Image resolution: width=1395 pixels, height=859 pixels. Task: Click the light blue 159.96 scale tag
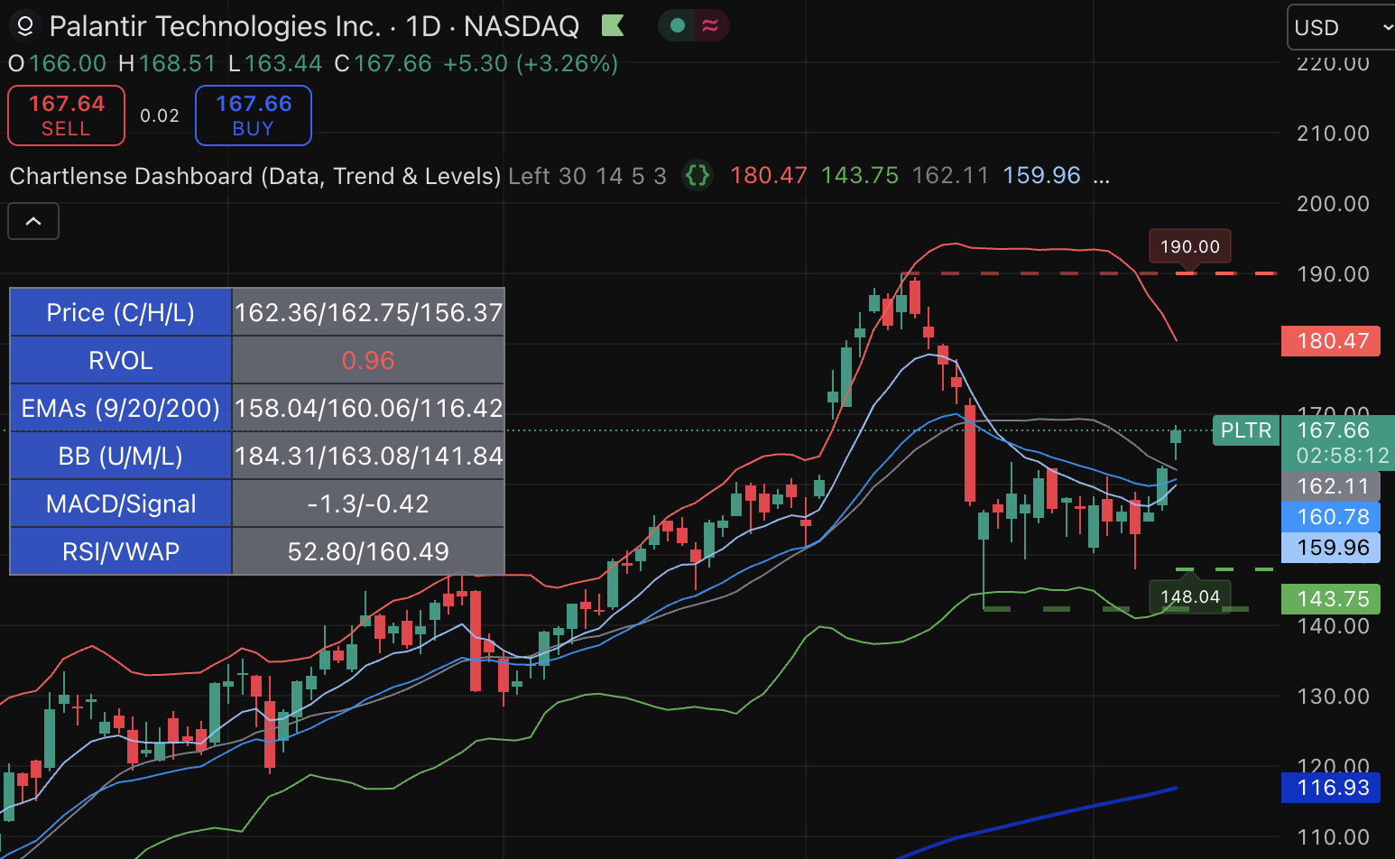click(x=1332, y=548)
